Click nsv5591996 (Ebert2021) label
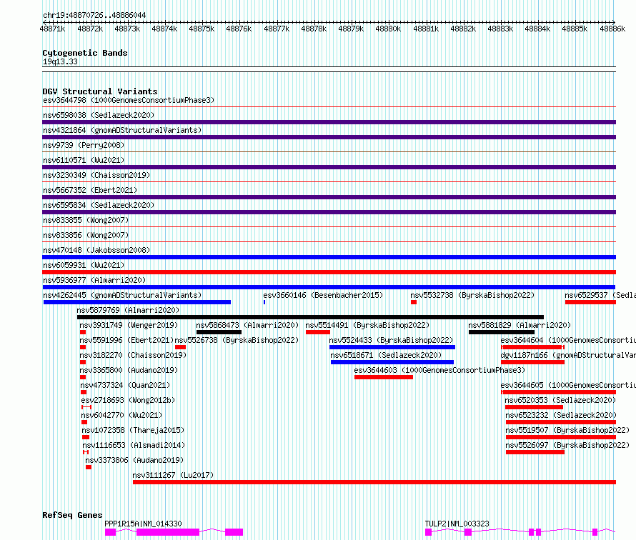 pyautogui.click(x=126, y=340)
